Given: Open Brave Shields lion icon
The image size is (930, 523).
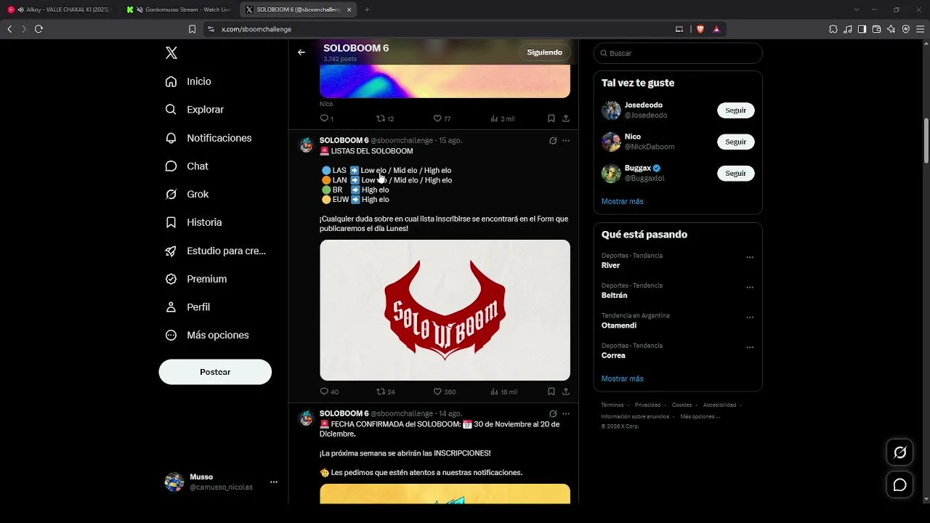Looking at the screenshot, I should [700, 29].
